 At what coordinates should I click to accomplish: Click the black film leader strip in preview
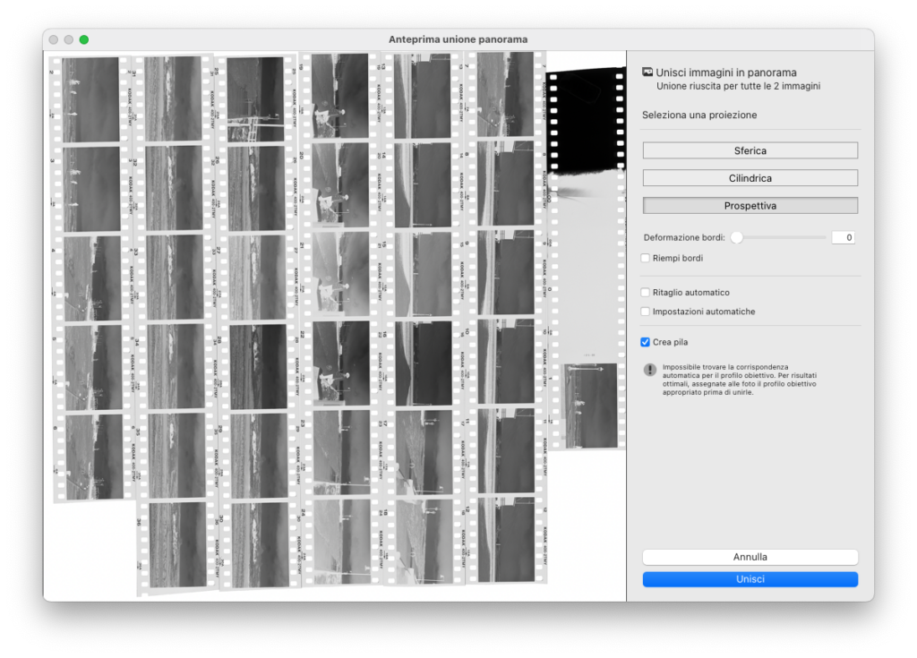click(586, 122)
